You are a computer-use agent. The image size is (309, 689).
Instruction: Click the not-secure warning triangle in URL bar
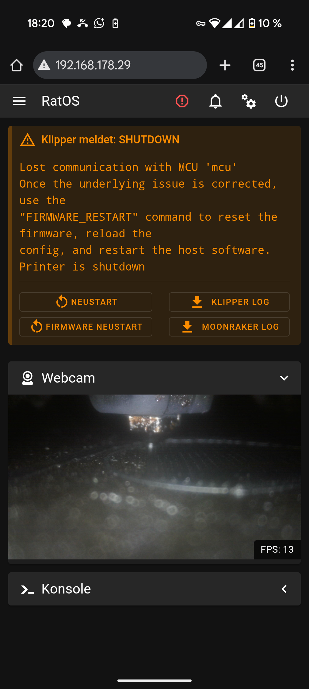pos(44,65)
